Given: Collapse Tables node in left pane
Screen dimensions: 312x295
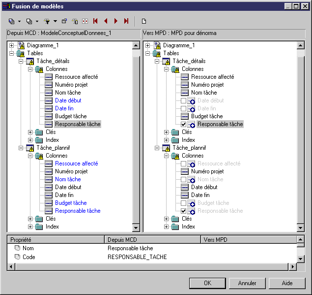Looking at the screenshot, I should click(x=11, y=53).
